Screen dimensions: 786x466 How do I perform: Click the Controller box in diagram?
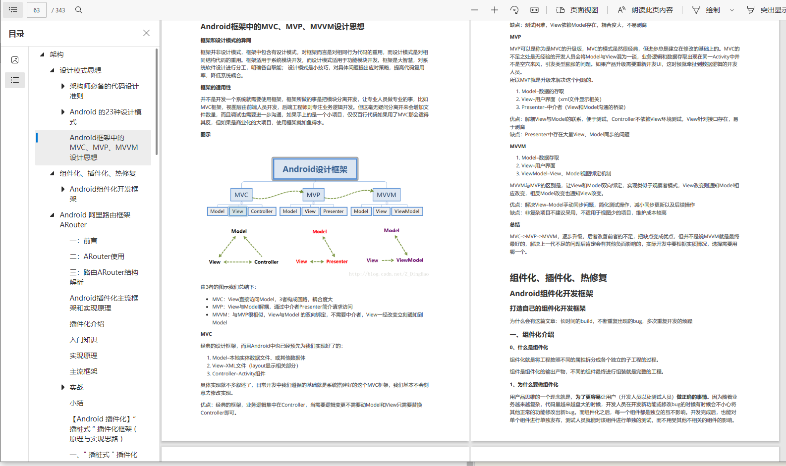tap(262, 211)
